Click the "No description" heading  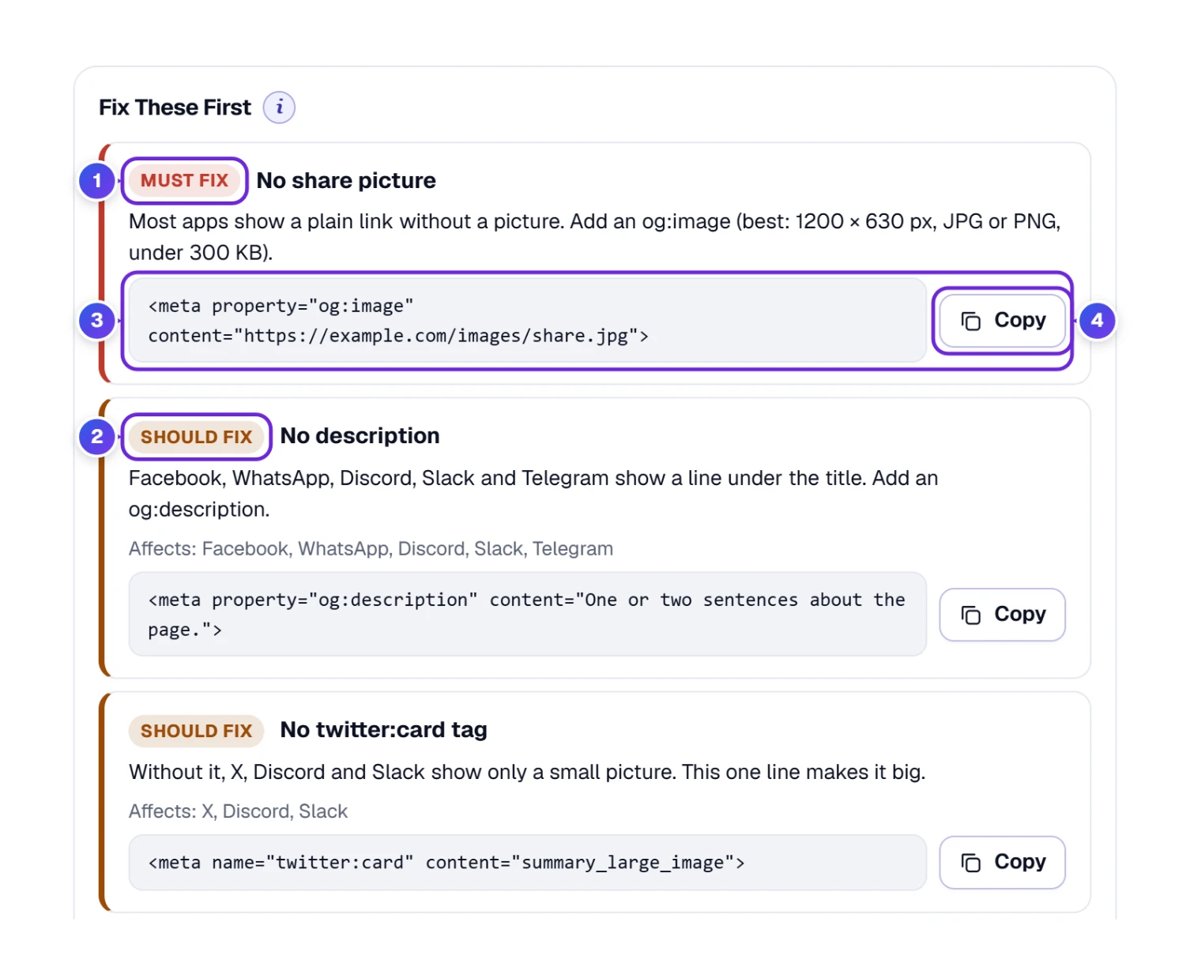tap(360, 436)
